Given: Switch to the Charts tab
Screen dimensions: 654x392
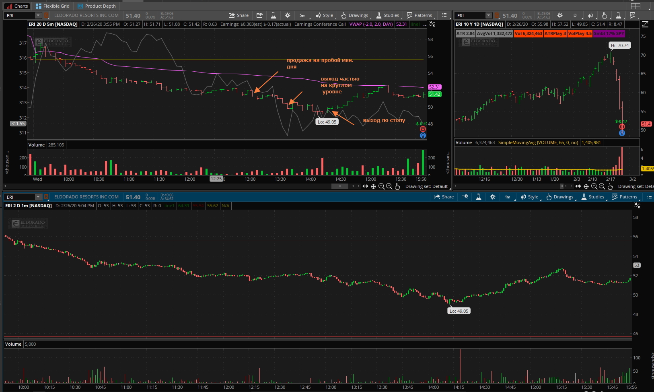Looking at the screenshot, I should point(17,6).
